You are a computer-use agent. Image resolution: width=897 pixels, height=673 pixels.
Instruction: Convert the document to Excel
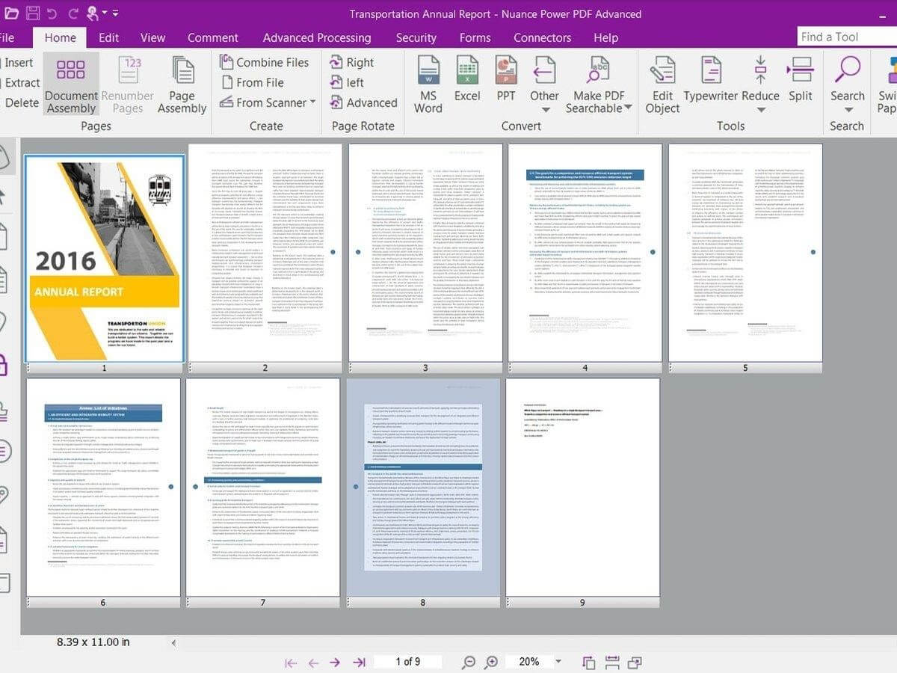(467, 82)
